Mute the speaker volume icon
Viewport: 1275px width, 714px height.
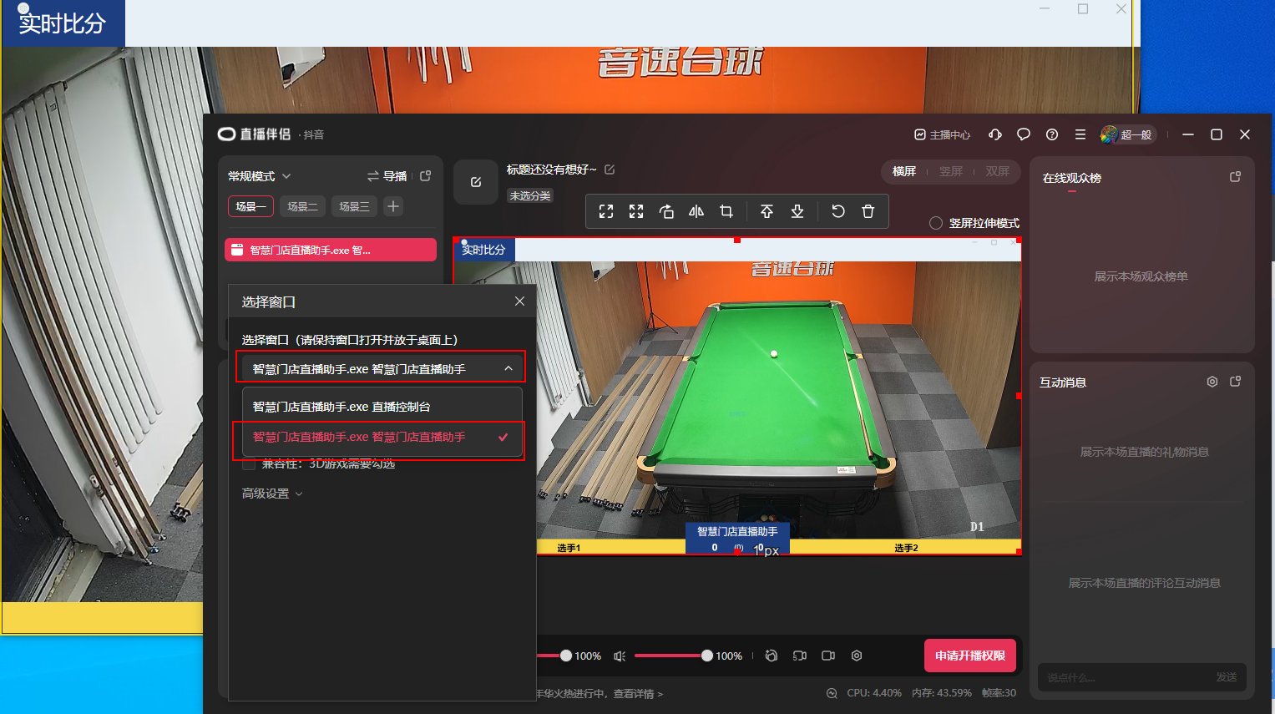click(620, 656)
